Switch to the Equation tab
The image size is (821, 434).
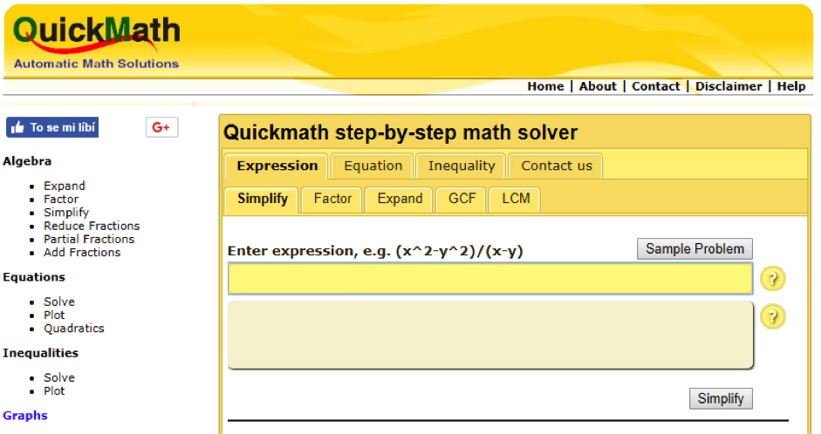[373, 166]
